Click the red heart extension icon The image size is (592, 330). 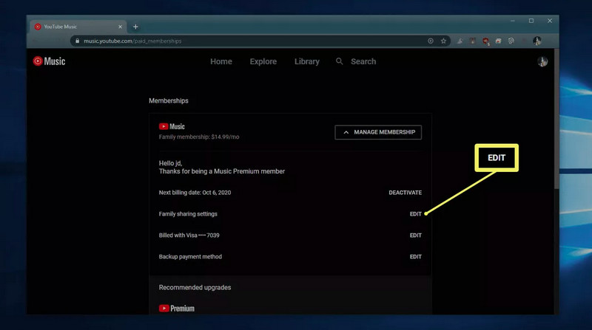(x=485, y=41)
